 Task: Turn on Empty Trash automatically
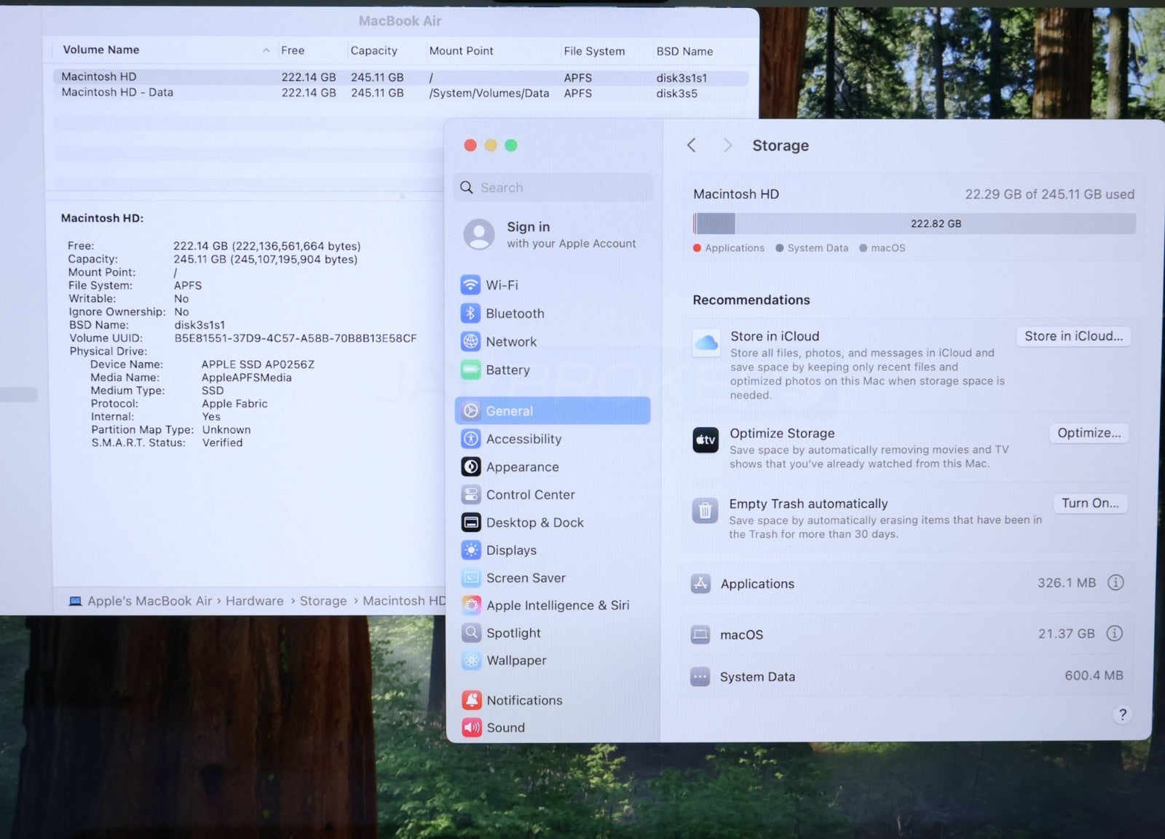coord(1089,504)
